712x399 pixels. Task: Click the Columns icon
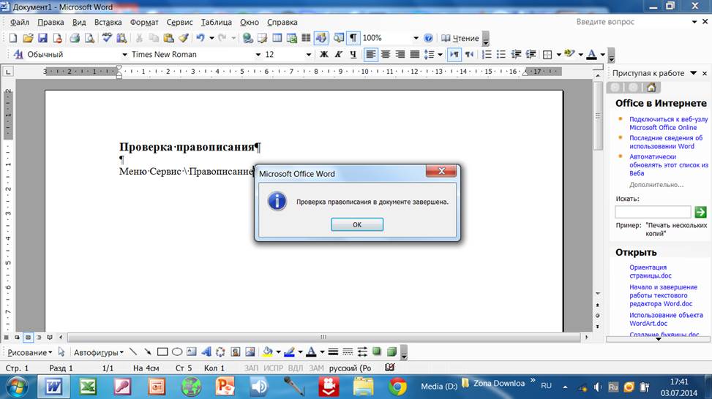point(306,38)
